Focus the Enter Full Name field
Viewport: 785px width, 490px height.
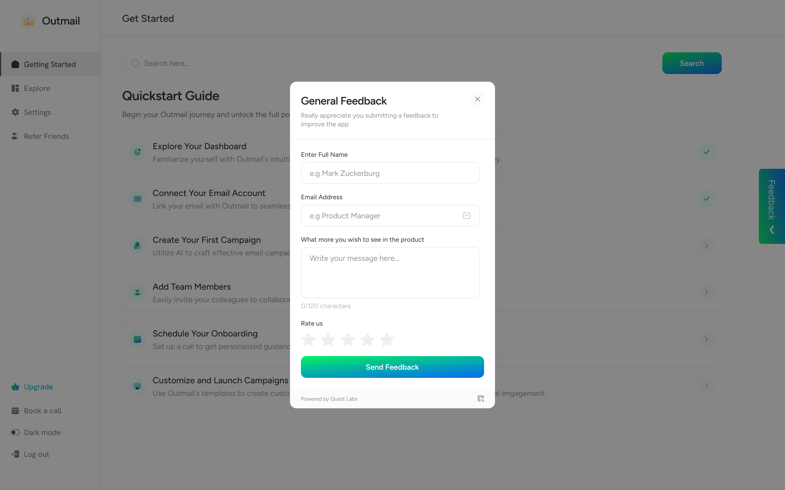[x=390, y=173]
